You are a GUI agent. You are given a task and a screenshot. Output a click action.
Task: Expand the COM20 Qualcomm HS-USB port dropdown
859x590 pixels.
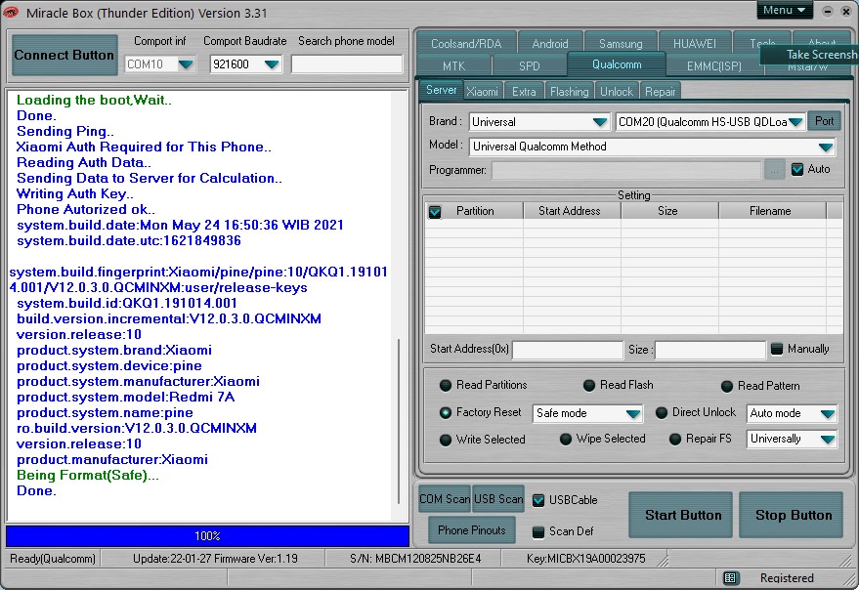(x=796, y=122)
